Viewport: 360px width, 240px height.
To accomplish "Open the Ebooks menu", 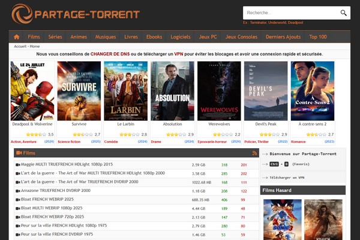I will tap(154, 37).
